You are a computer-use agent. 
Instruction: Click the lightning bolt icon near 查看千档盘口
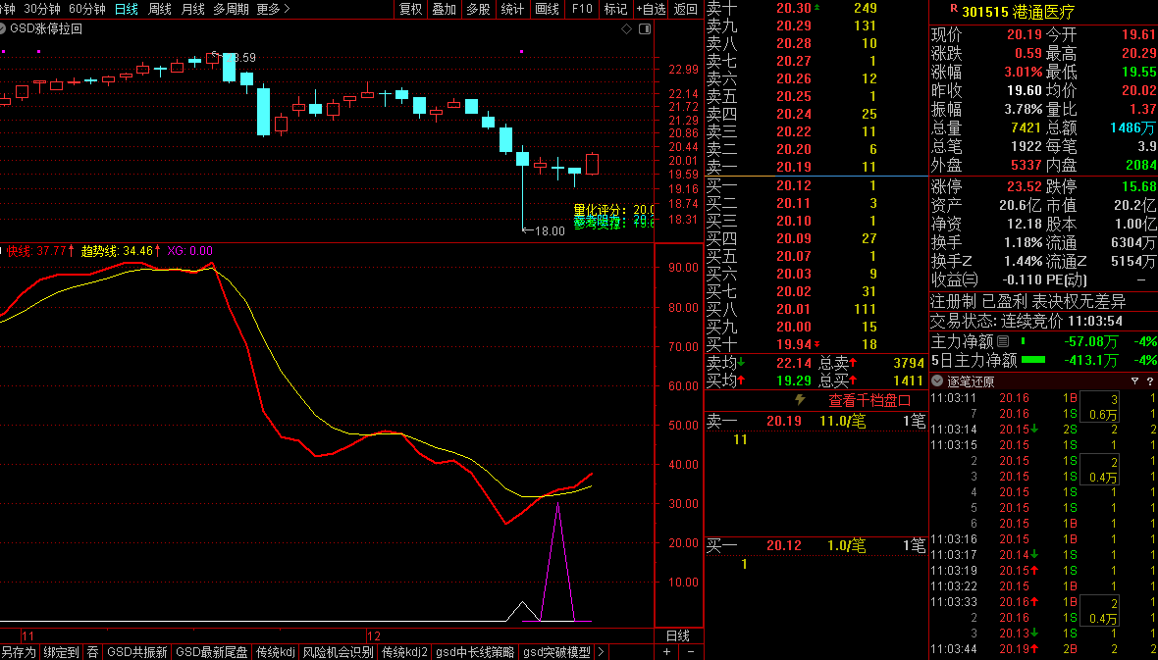tap(800, 400)
